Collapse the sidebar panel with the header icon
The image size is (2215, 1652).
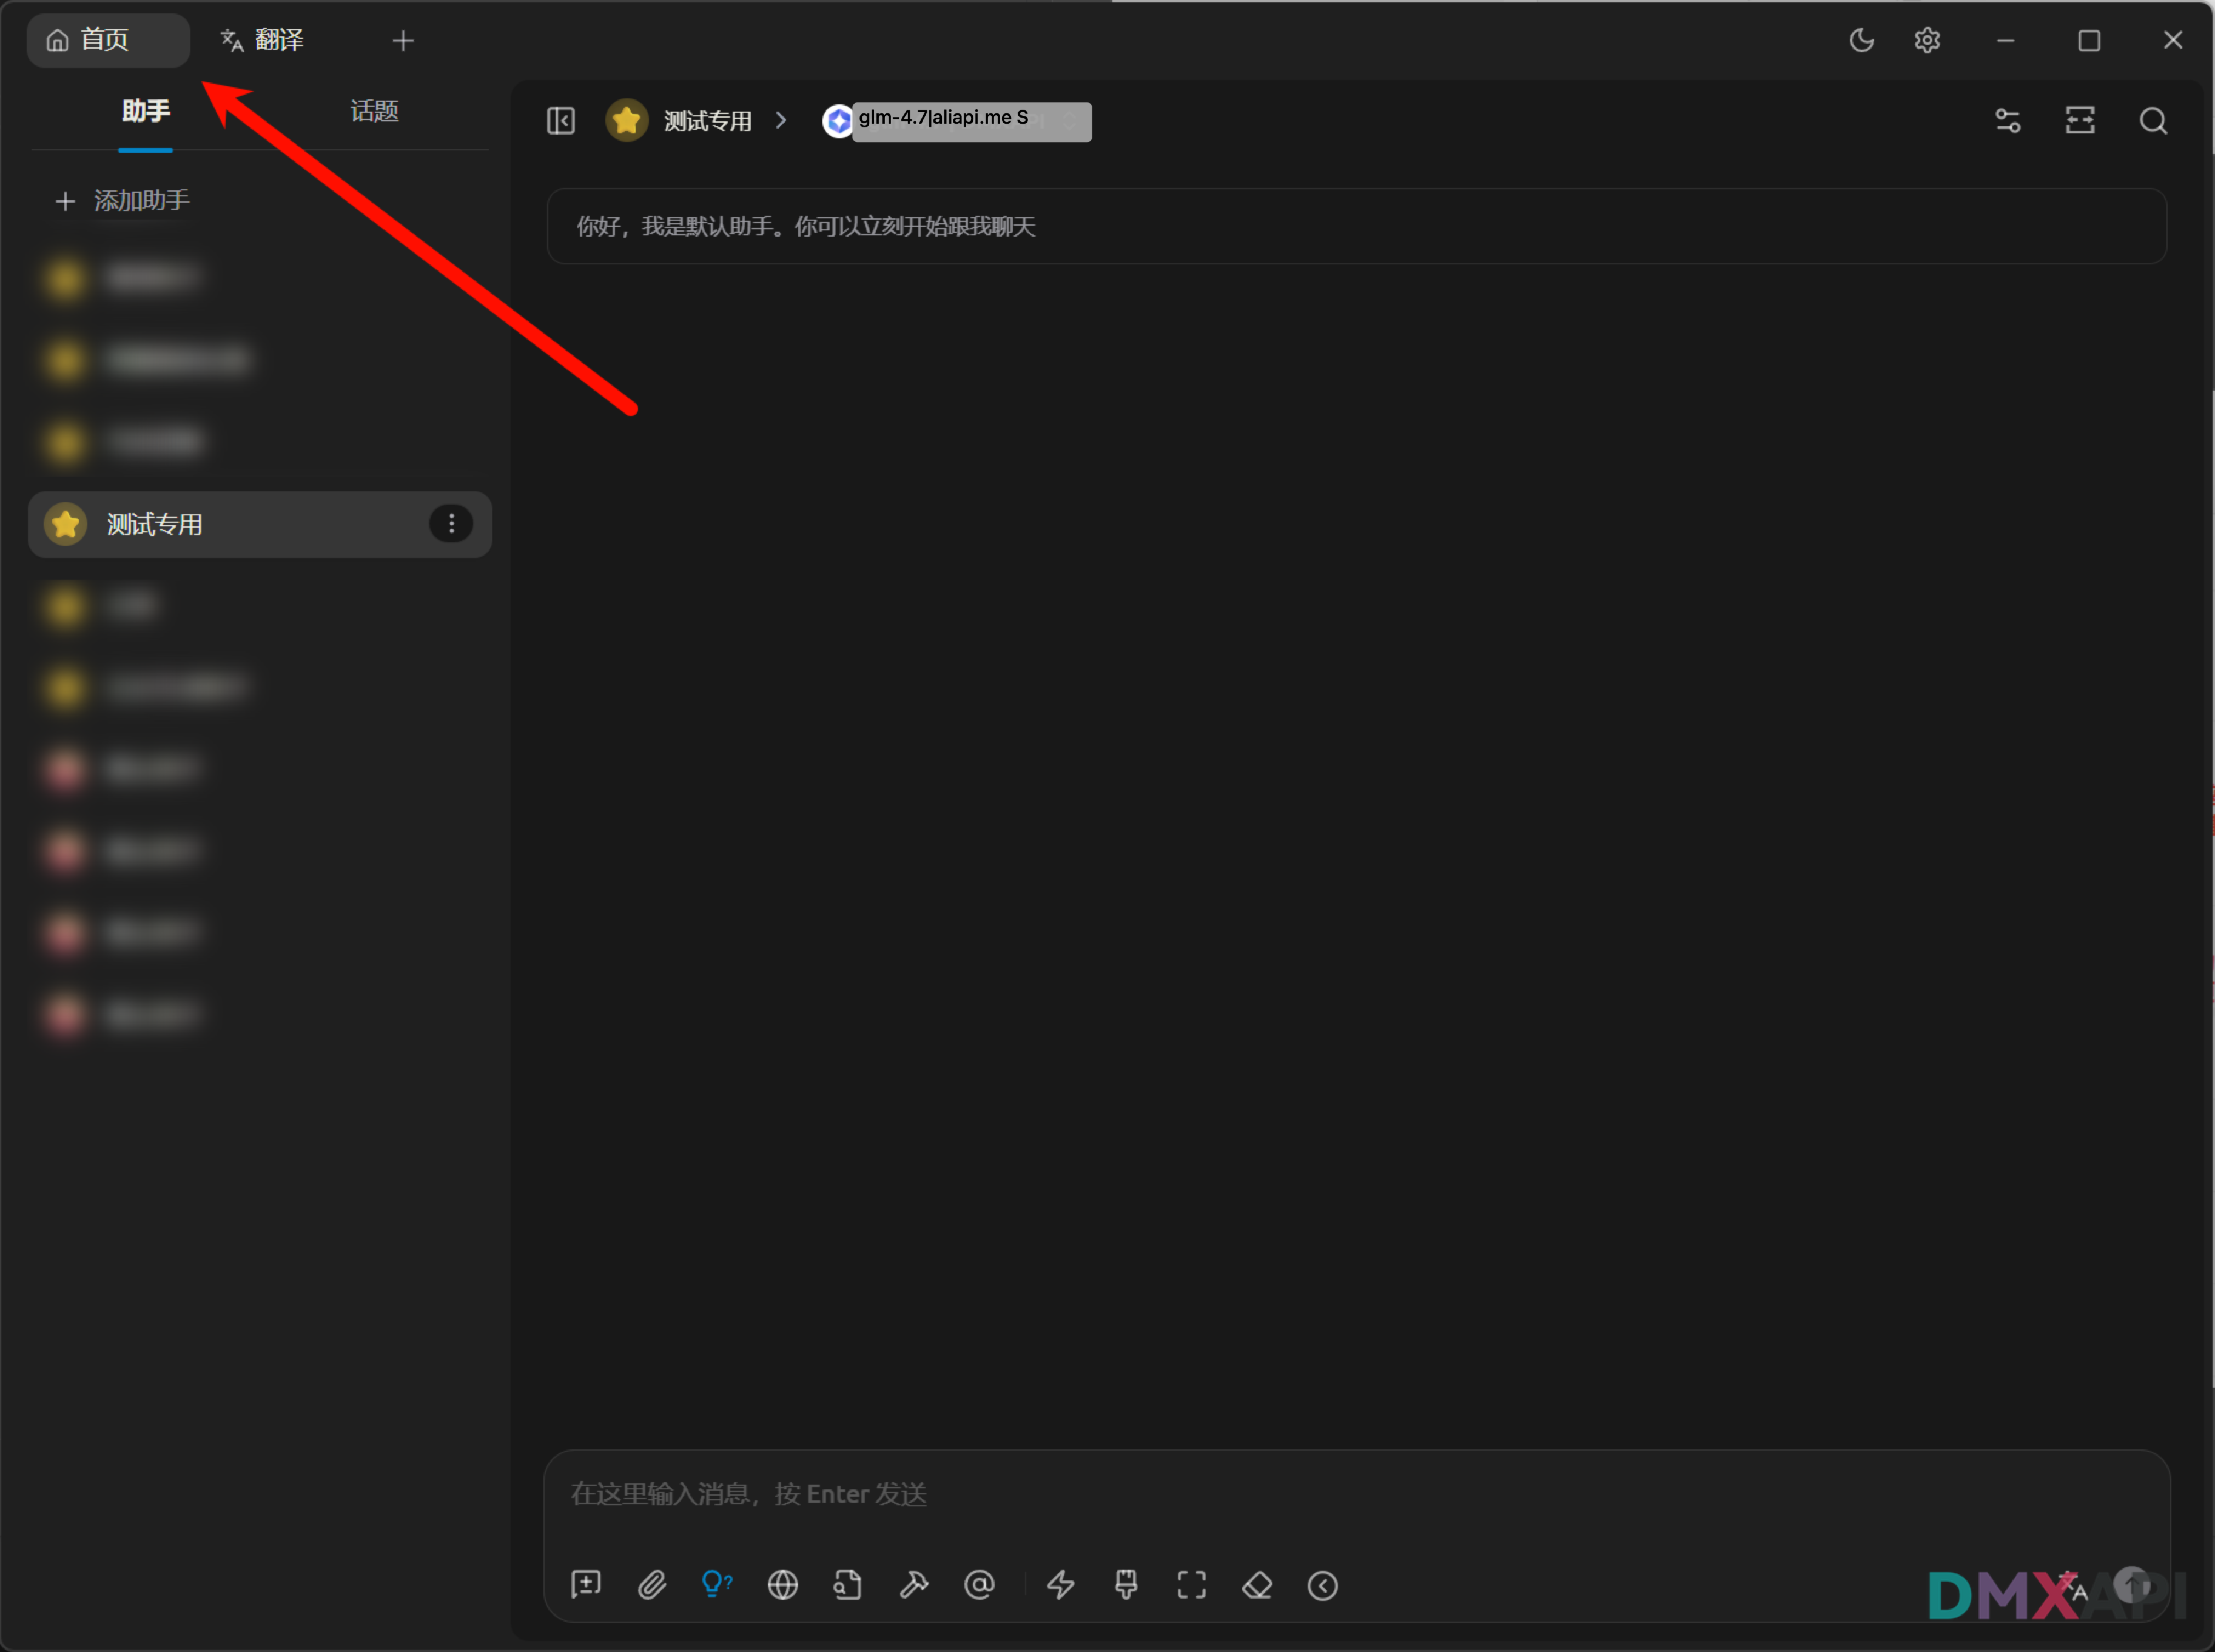(x=561, y=121)
